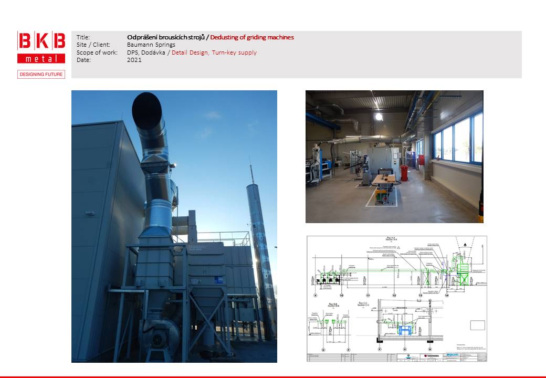Select the technical section drawing image
The width and height of the screenshot is (546, 378).
pyautogui.click(x=396, y=298)
